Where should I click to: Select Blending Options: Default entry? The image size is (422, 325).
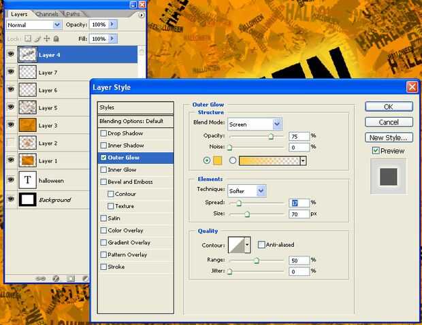click(135, 121)
